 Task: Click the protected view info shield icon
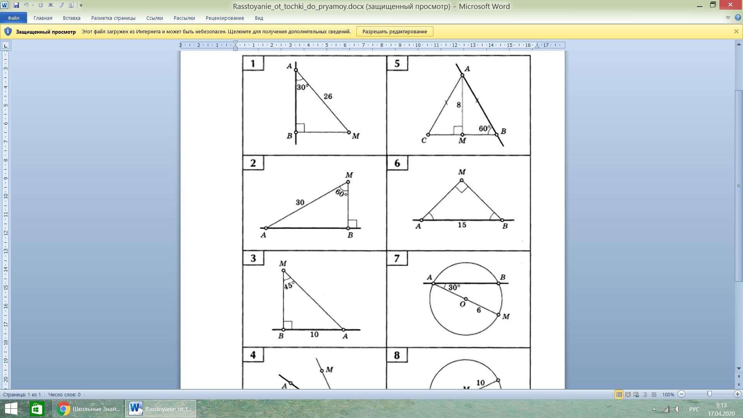(x=8, y=31)
